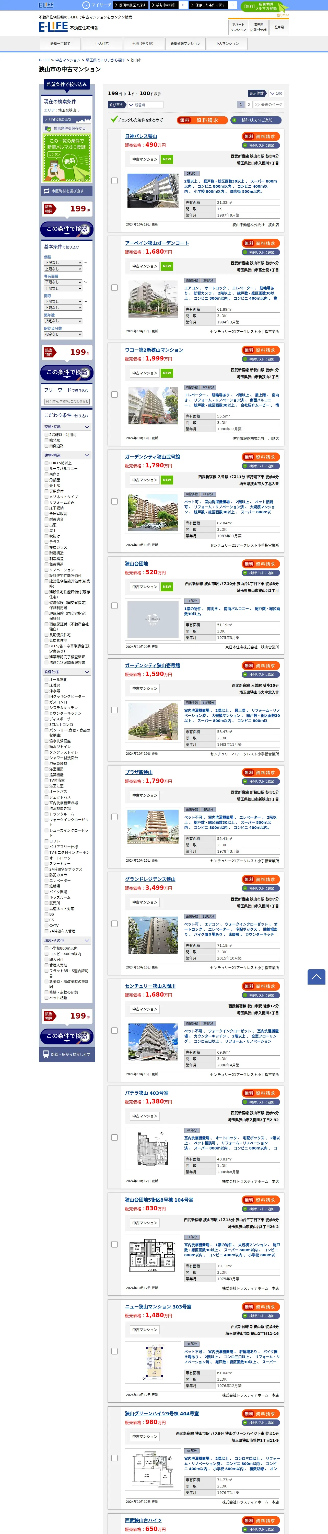Tick the 南向き checkbox
Screen dimensions: 328x1534
coord(46,474)
